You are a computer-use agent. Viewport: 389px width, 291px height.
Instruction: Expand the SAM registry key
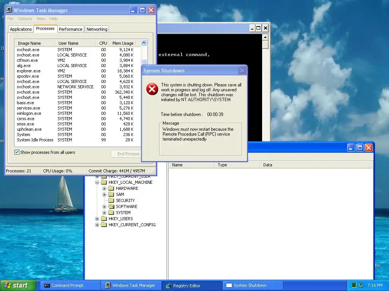(x=104, y=194)
